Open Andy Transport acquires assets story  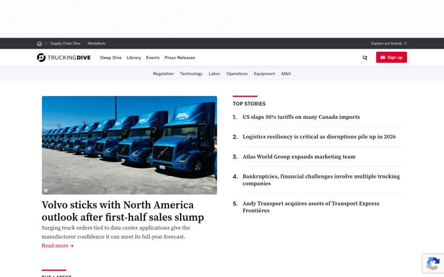pos(311,207)
